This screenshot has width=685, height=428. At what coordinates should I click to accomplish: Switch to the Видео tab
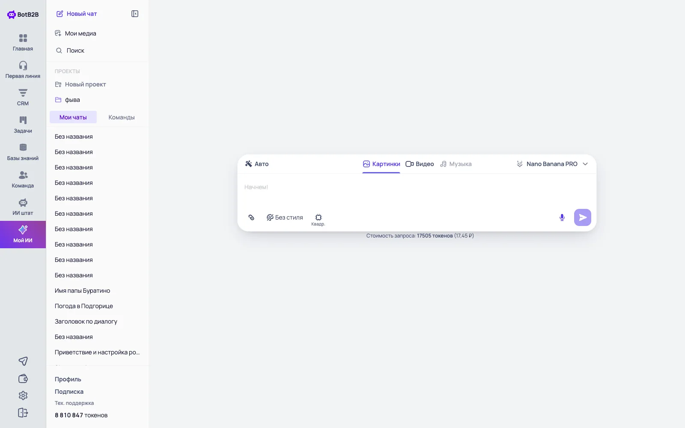click(x=420, y=164)
